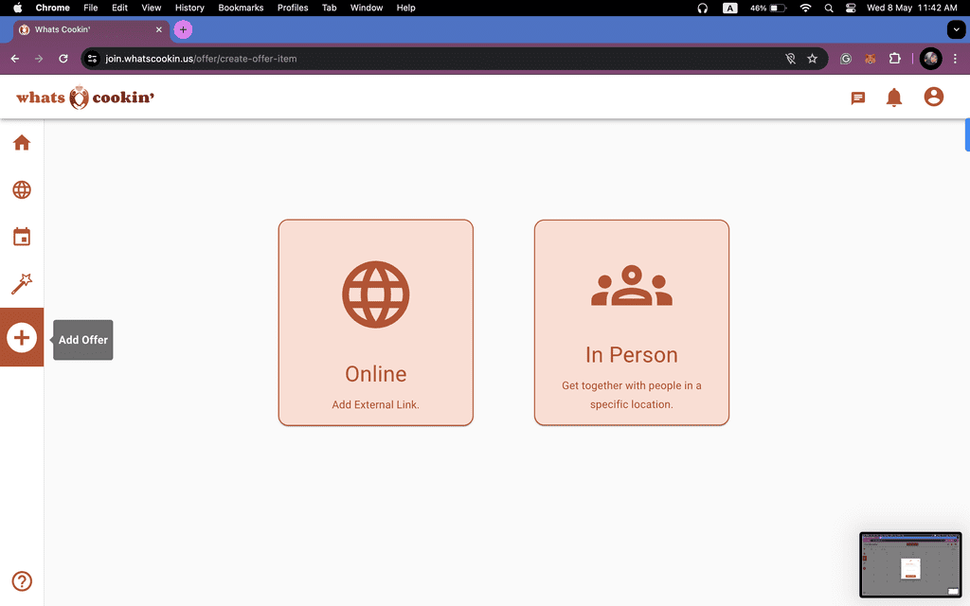Open the Chrome application menu
Viewport: 970px width, 606px height.
click(x=53, y=8)
